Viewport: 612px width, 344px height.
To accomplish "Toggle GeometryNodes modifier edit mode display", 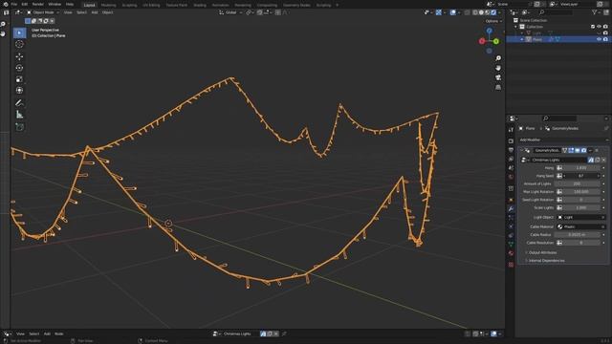I will click(571, 150).
